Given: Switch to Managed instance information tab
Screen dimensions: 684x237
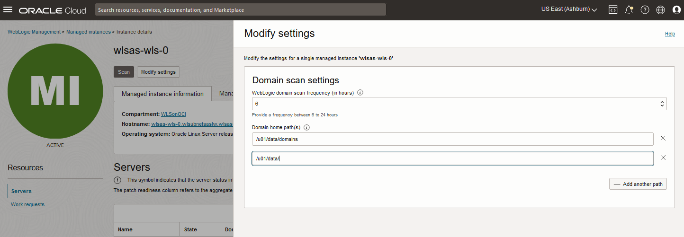Looking at the screenshot, I should (x=162, y=94).
